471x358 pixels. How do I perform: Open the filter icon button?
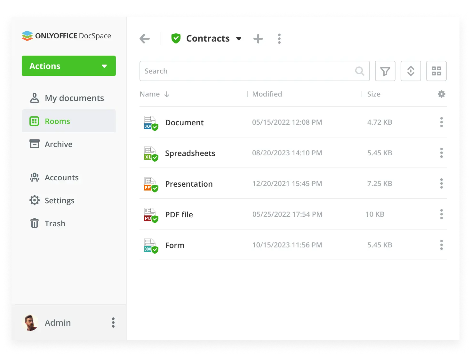(x=385, y=71)
